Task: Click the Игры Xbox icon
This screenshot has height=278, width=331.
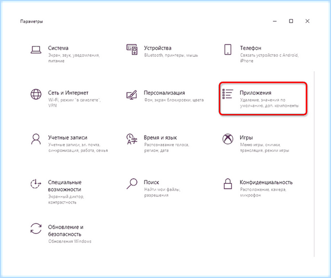Action: [x=228, y=139]
